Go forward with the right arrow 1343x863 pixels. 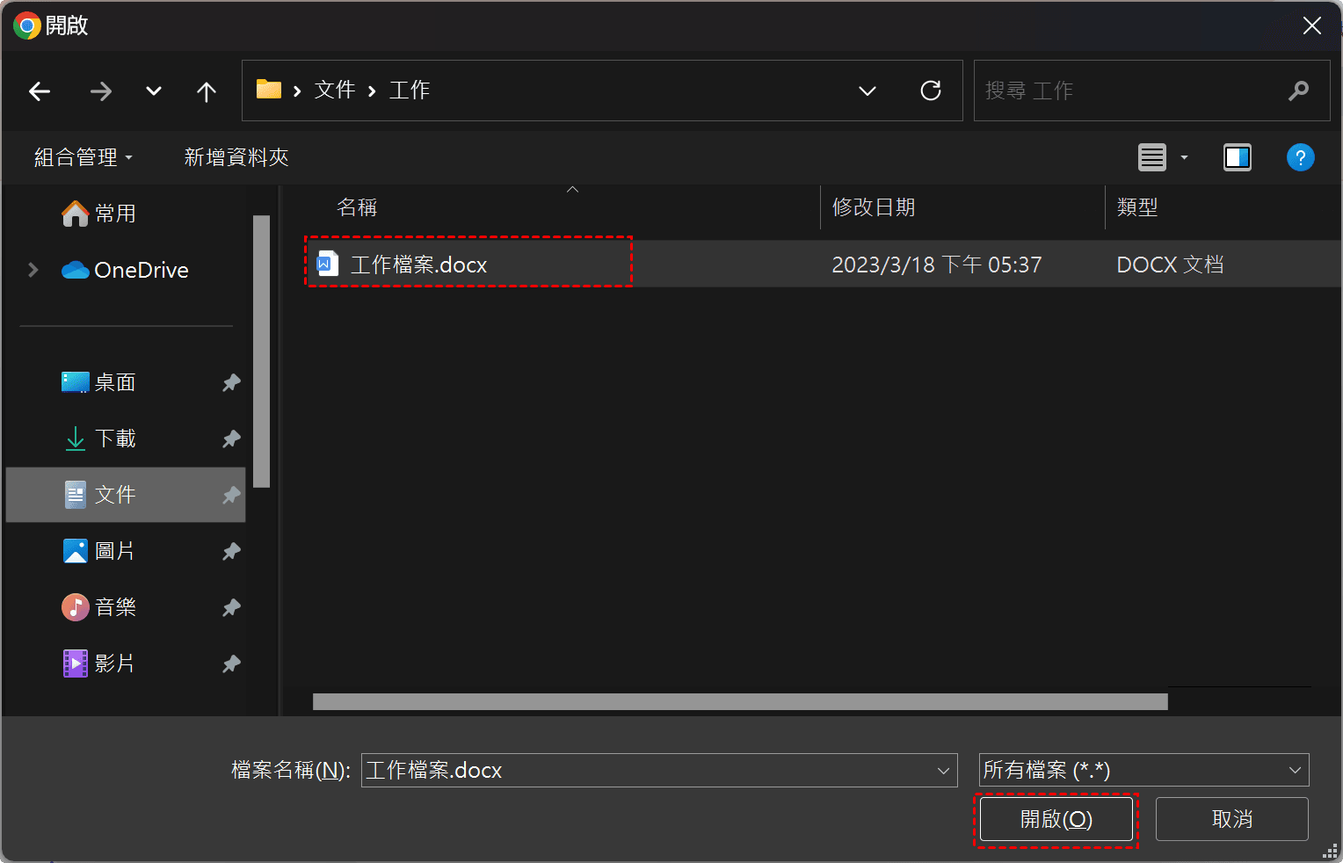[101, 91]
